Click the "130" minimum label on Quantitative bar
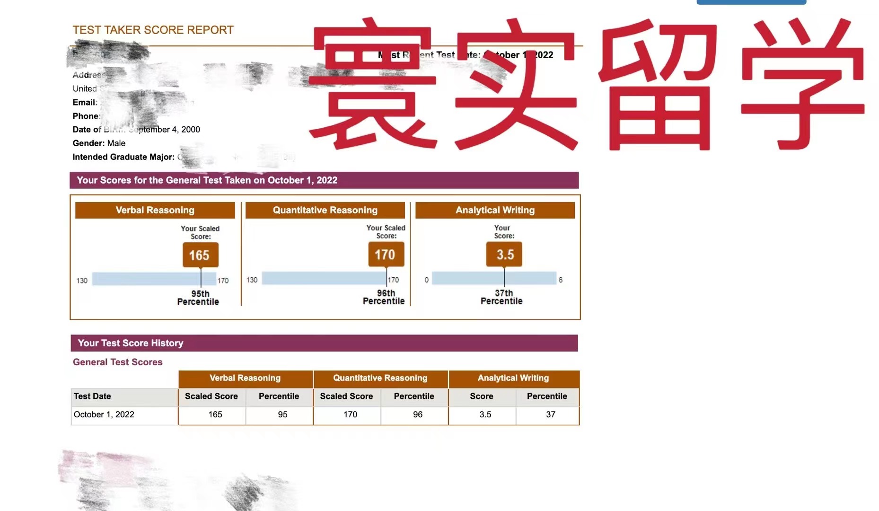 252,280
